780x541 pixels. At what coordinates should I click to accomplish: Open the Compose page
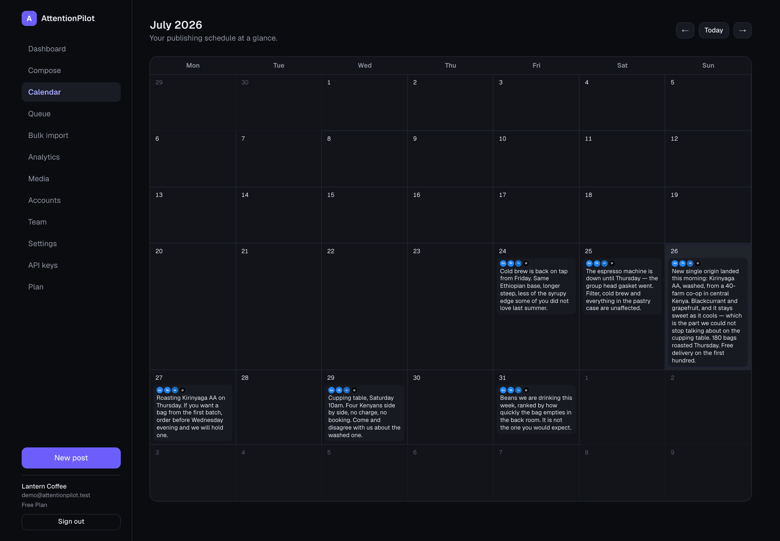71,71
